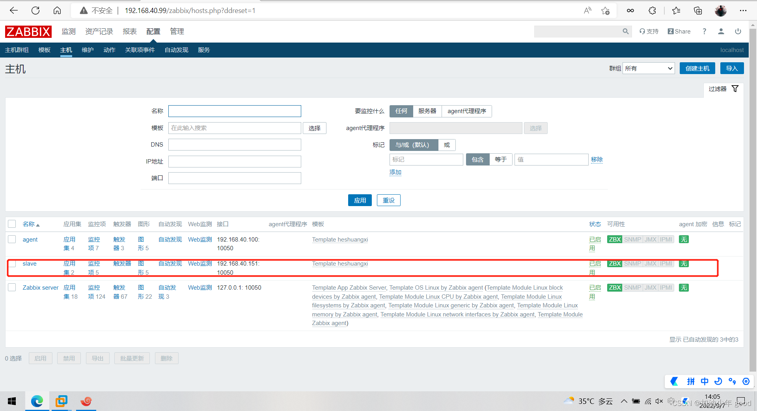Sign out using the power icon
The height and width of the screenshot is (411, 757).
point(738,32)
